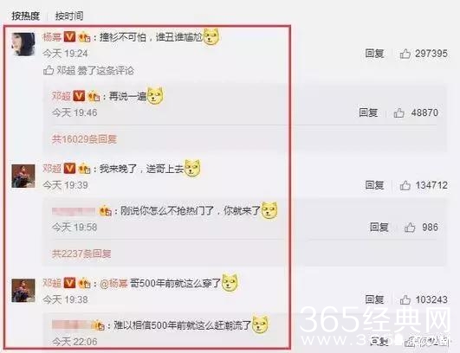Switch to 按时间 sorting tab
The image size is (460, 353).
tap(69, 16)
